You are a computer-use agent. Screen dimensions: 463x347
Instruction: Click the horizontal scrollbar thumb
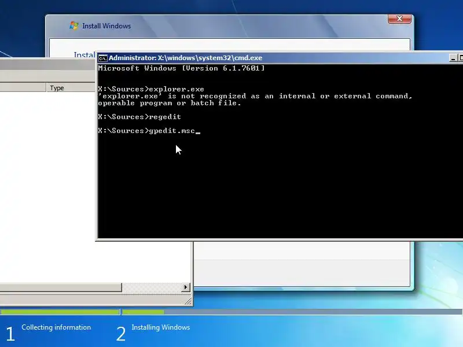(x=61, y=287)
